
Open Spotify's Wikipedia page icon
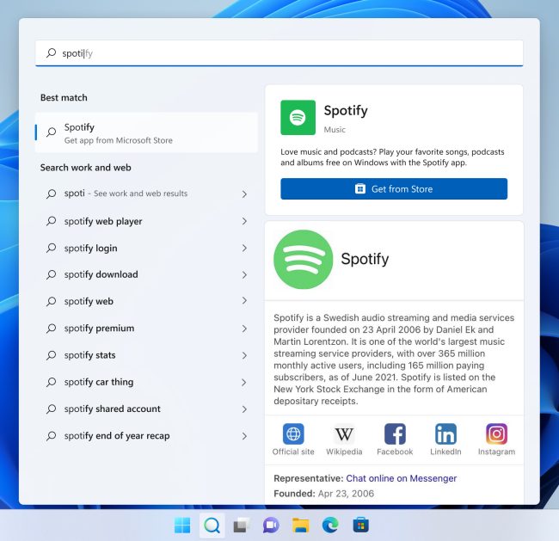(x=344, y=433)
